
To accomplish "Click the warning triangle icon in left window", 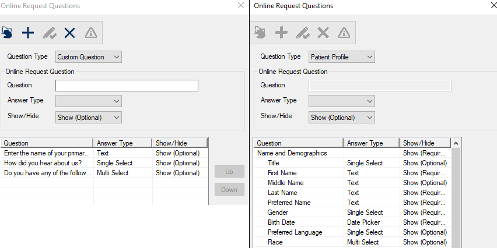I will [x=91, y=33].
